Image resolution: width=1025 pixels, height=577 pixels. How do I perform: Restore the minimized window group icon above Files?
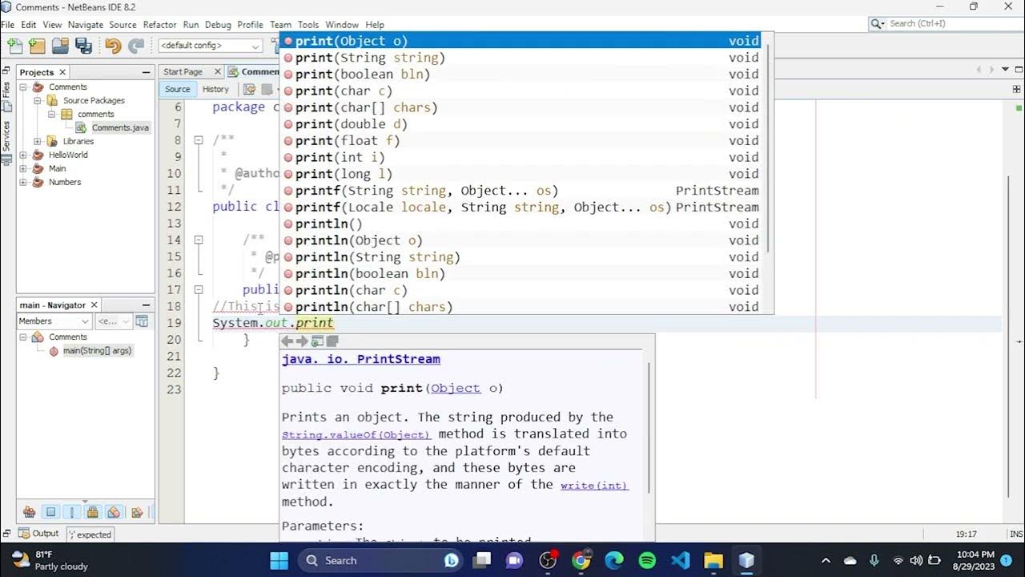(6, 71)
